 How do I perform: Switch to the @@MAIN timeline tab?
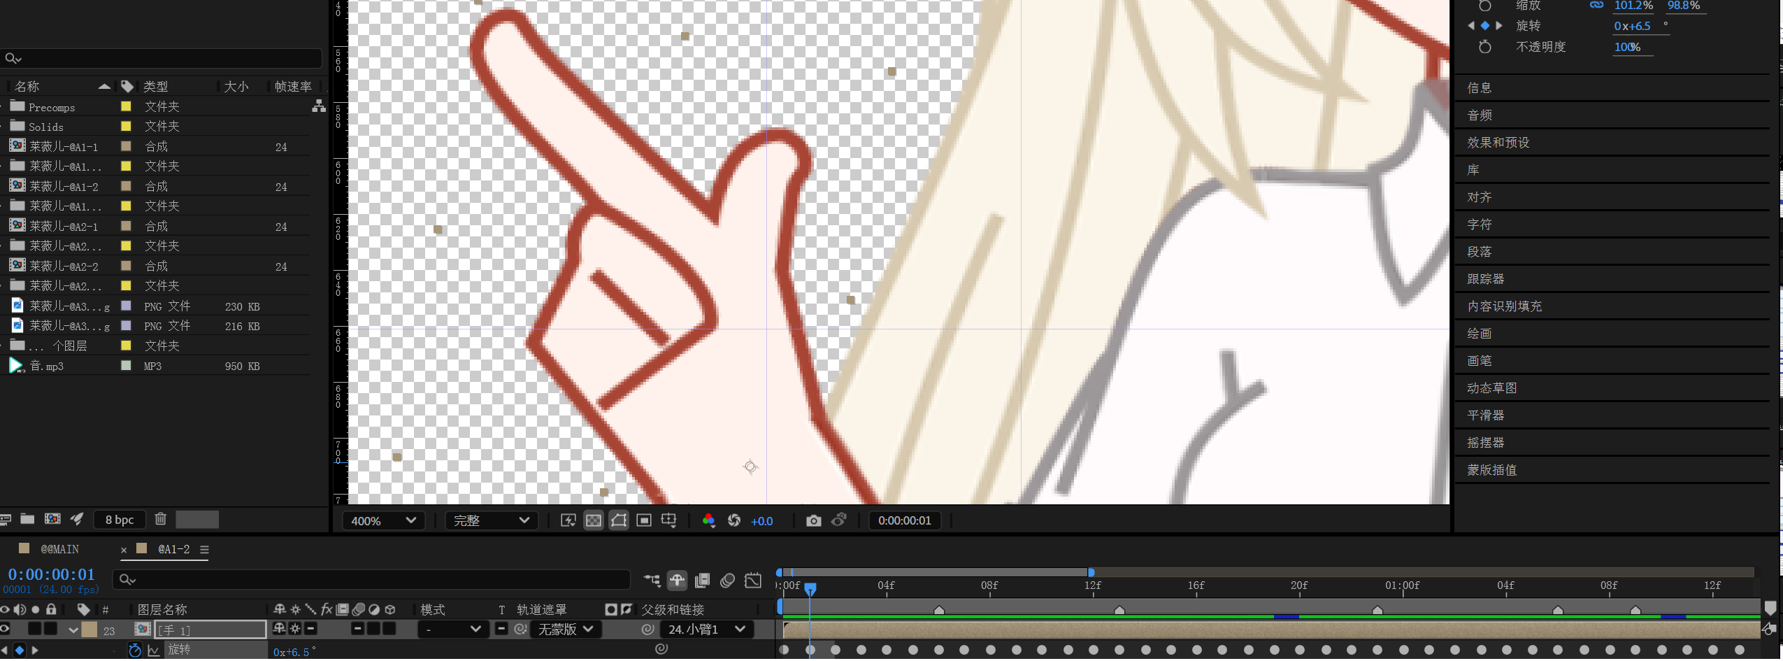[59, 550]
